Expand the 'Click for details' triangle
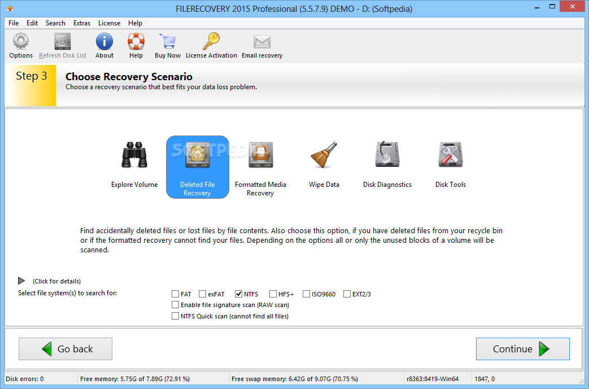589x389 pixels. coord(21,281)
